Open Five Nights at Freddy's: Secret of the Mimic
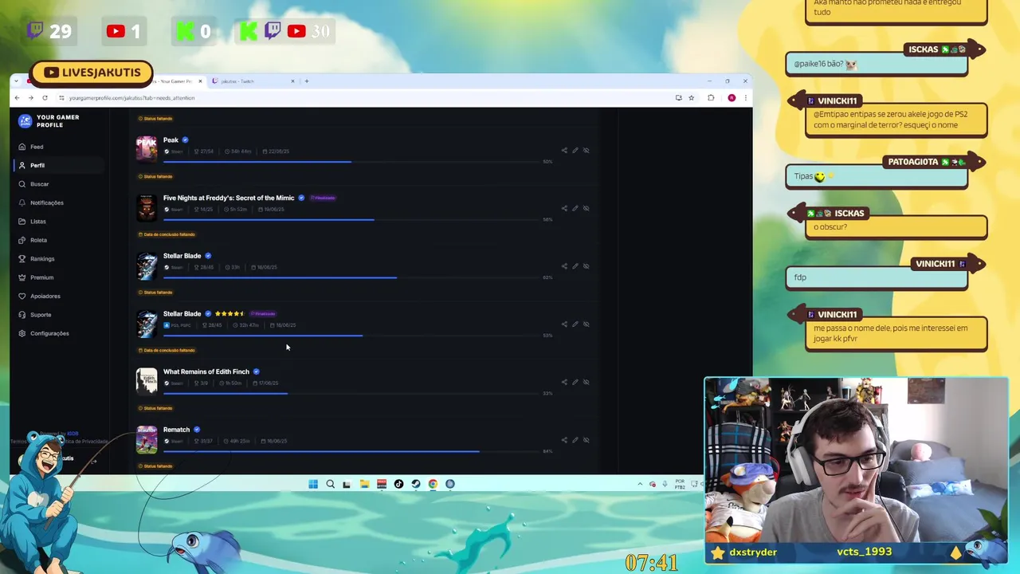The width and height of the screenshot is (1020, 574). (x=229, y=198)
